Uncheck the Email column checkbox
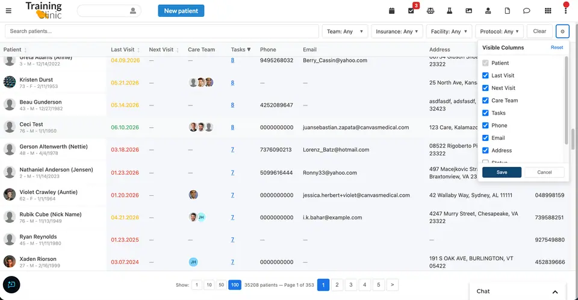This screenshot has height=300, width=578. tap(485, 138)
